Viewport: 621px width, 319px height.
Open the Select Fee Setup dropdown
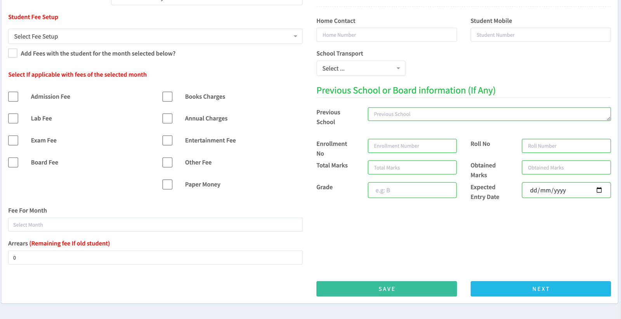(x=155, y=36)
